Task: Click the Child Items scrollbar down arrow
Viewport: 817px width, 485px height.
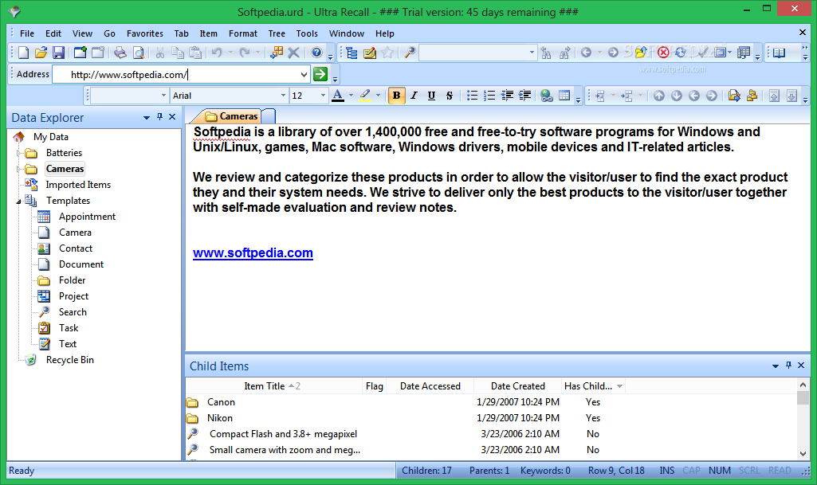Action: pyautogui.click(x=803, y=453)
